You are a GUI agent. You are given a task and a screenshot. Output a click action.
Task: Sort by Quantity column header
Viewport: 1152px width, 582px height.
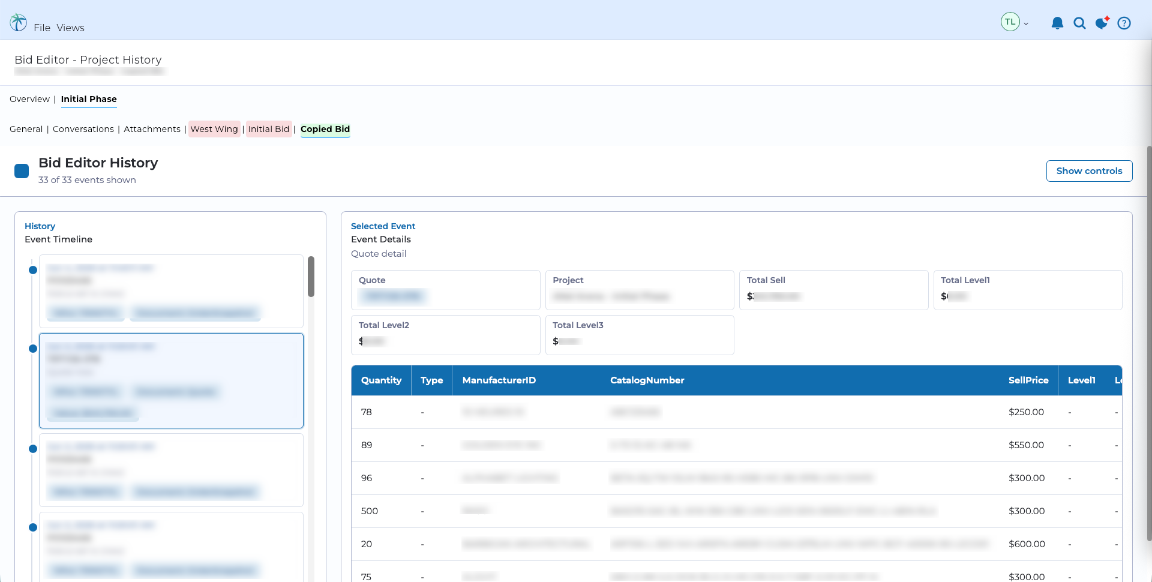click(381, 380)
